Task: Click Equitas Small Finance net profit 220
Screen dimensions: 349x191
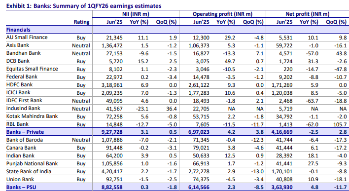Action: point(288,69)
